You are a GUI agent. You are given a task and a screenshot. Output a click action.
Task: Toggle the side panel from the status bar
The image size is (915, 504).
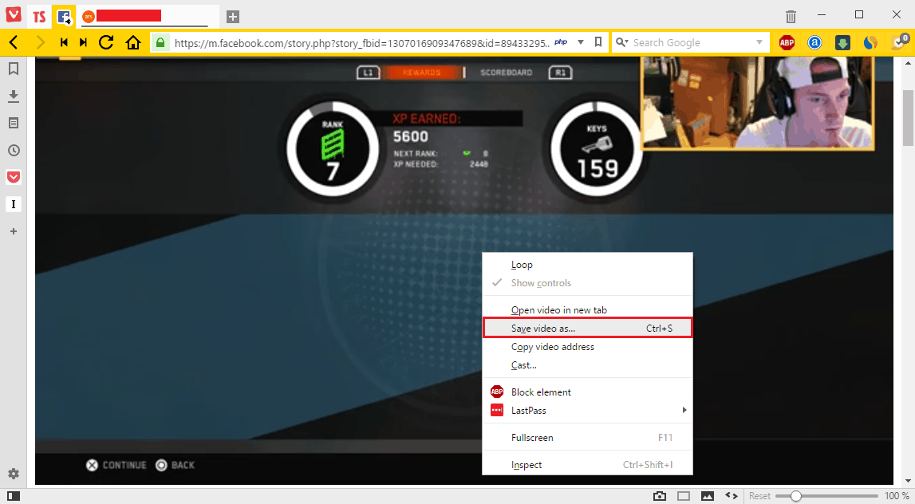[13, 496]
